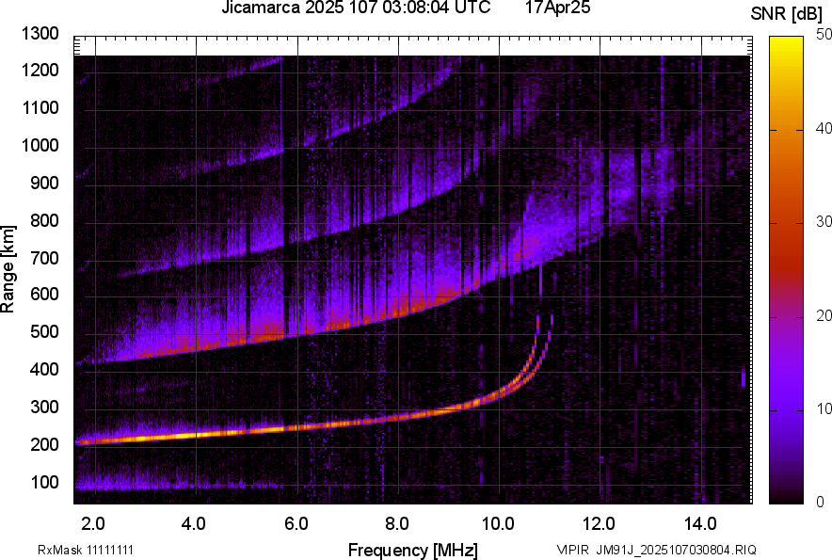Click the SNR color scale bar
832x560 pixels.
tap(786, 270)
